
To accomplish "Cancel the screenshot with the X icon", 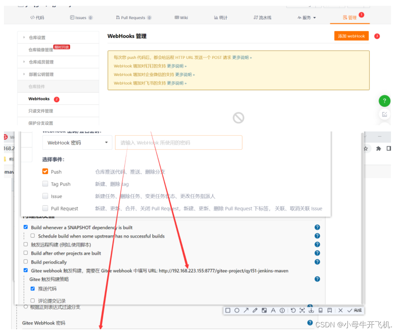I will (x=341, y=311).
